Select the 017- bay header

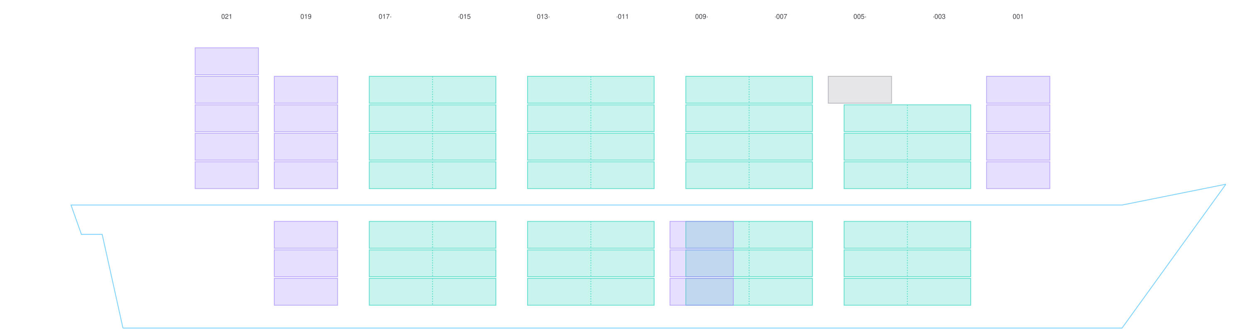pyautogui.click(x=385, y=17)
